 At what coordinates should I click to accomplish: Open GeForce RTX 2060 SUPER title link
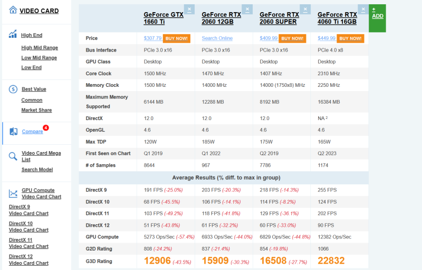pos(279,18)
